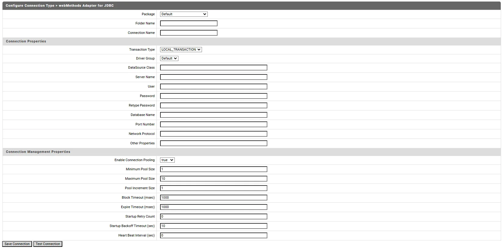The height and width of the screenshot is (249, 502).
Task: Focus the Folder Name input field
Action: [189, 23]
